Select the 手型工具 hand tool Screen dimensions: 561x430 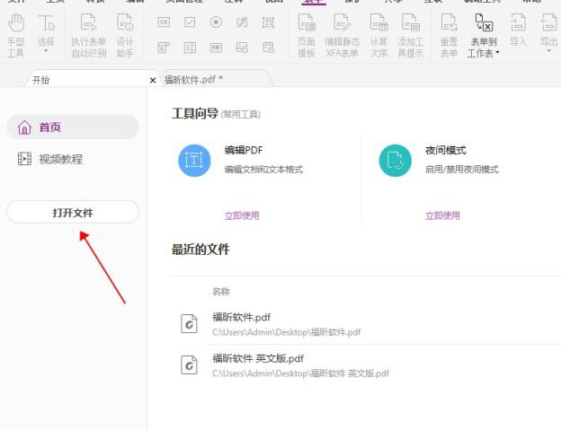tap(16, 35)
